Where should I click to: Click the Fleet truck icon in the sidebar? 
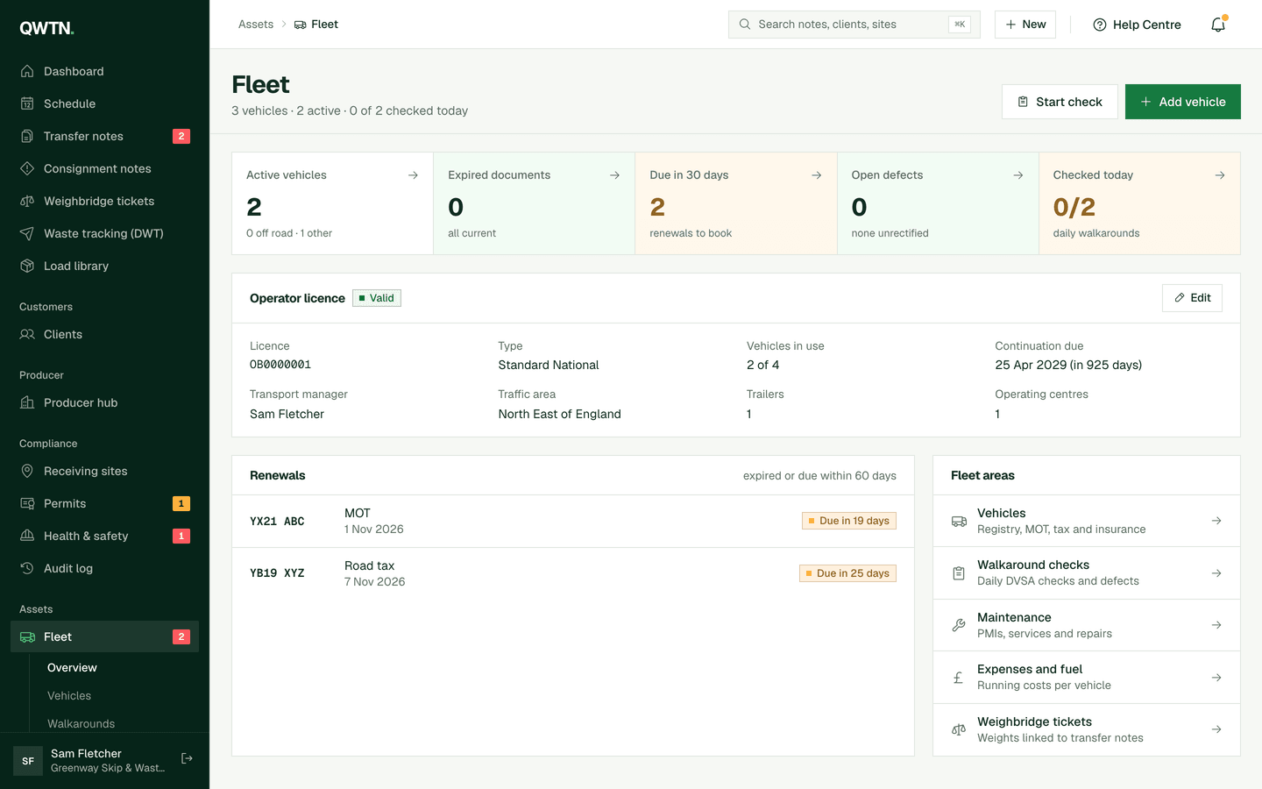click(27, 636)
